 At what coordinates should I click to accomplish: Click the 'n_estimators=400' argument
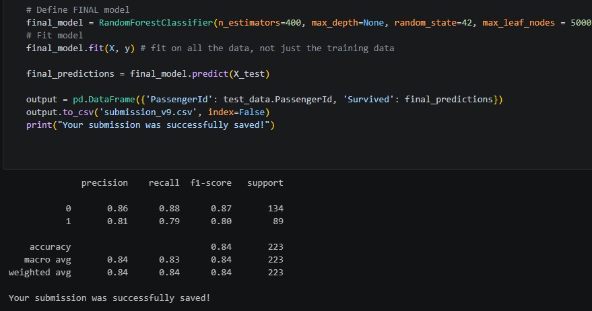point(260,23)
